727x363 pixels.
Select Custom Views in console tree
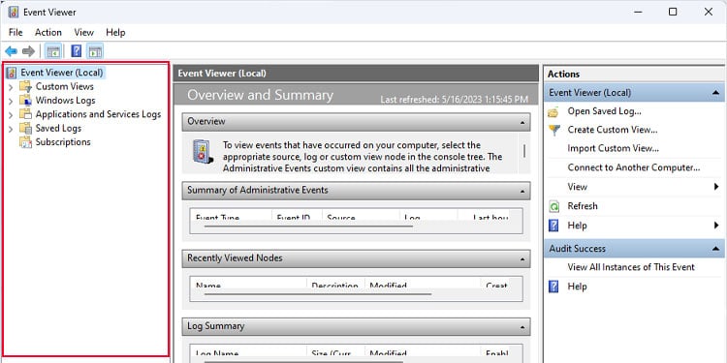64,86
